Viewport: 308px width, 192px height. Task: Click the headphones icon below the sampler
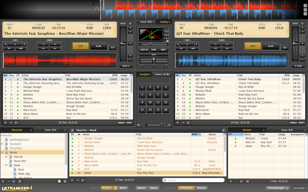pyautogui.click(x=169, y=125)
